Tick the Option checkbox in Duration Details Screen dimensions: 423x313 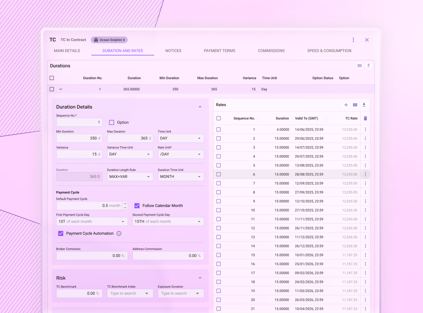pyautogui.click(x=111, y=123)
